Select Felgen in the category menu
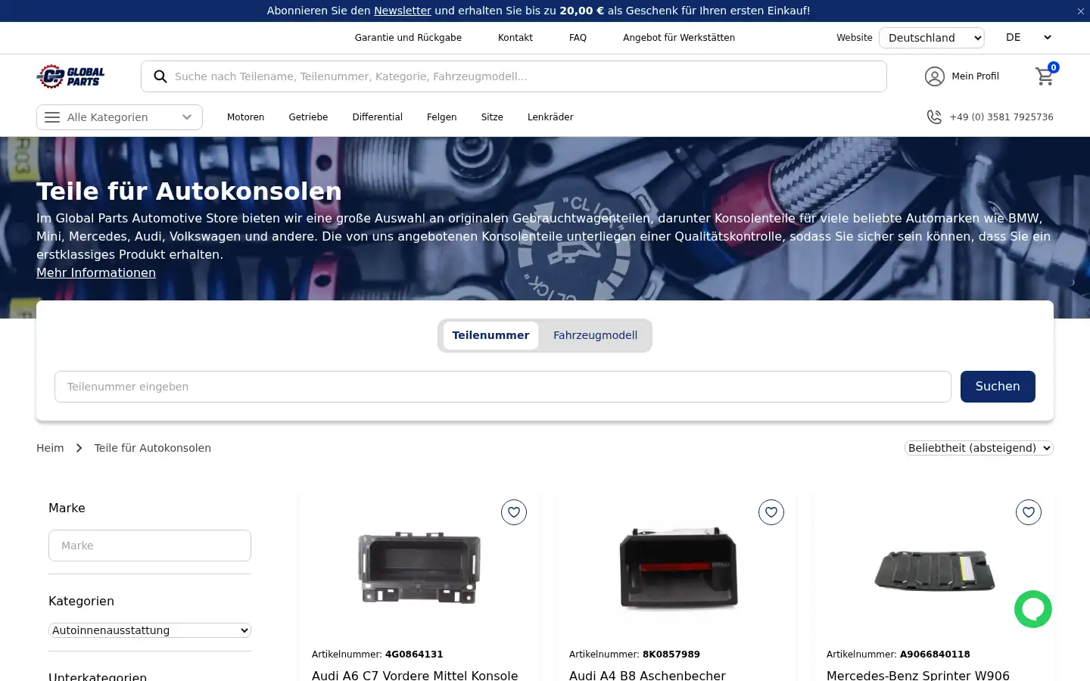 [441, 117]
